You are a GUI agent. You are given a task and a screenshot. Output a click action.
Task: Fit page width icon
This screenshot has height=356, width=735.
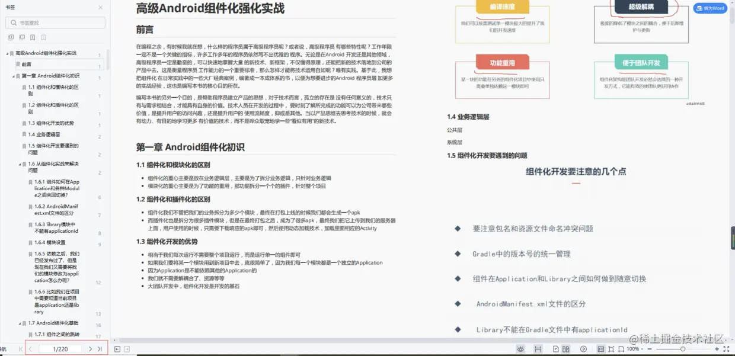(621, 349)
